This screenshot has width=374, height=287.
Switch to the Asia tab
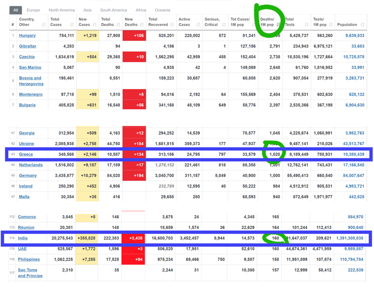[87, 10]
